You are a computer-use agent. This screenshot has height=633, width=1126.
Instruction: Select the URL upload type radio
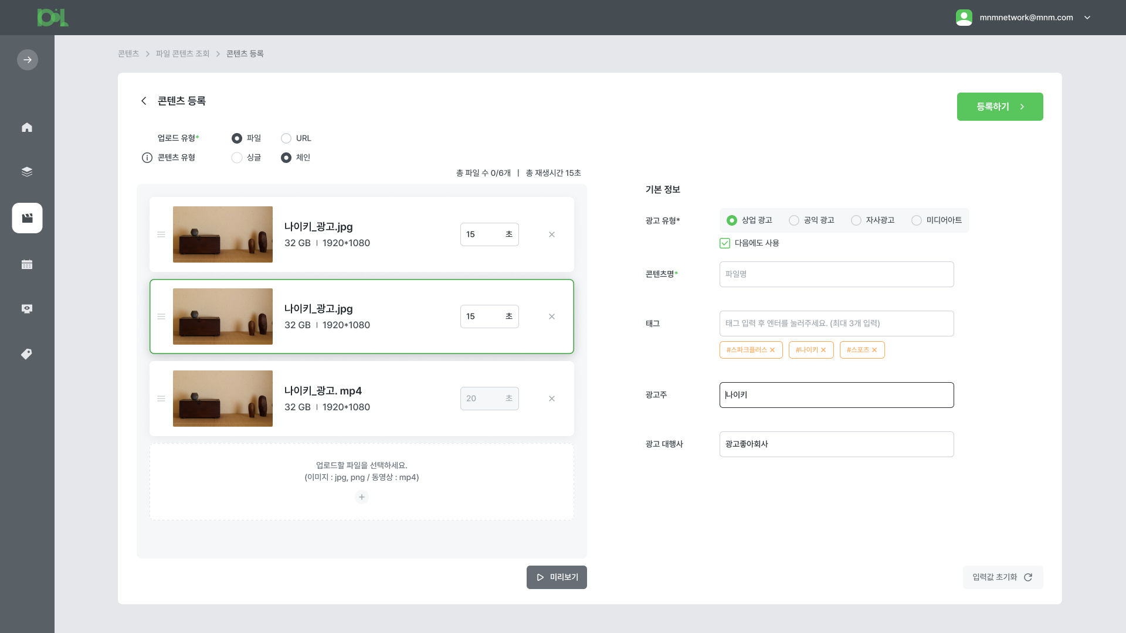point(286,138)
